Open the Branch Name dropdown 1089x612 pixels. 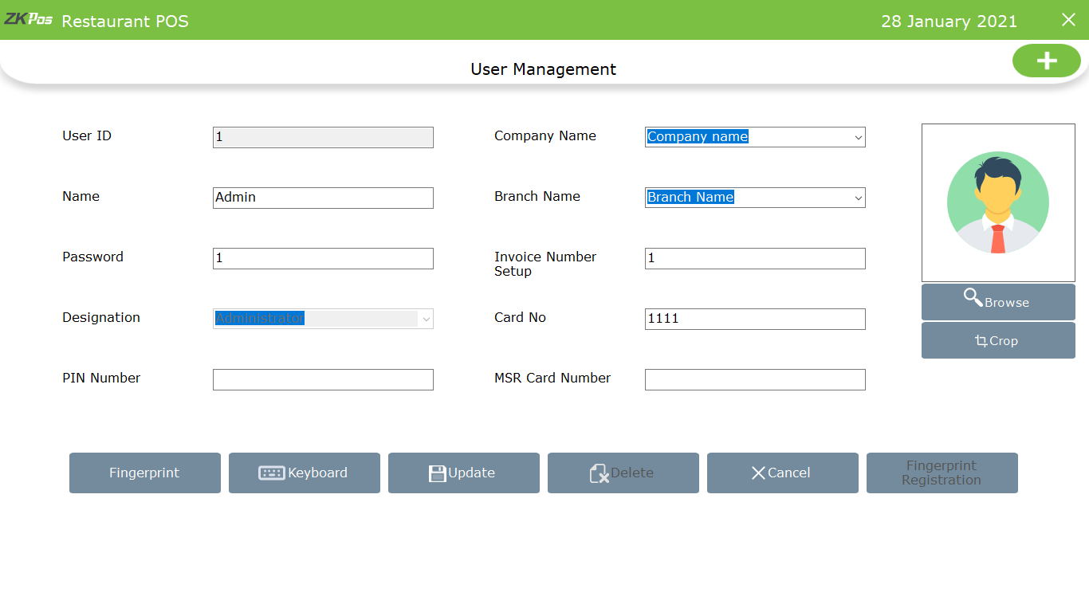click(755, 198)
